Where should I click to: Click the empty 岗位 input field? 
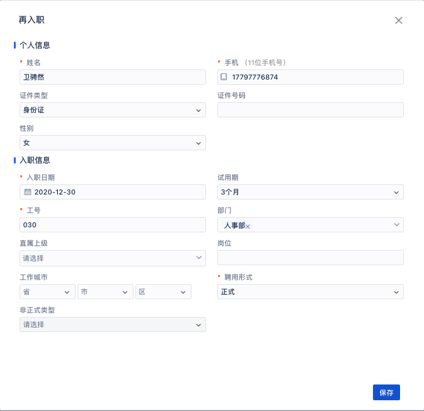(x=311, y=258)
